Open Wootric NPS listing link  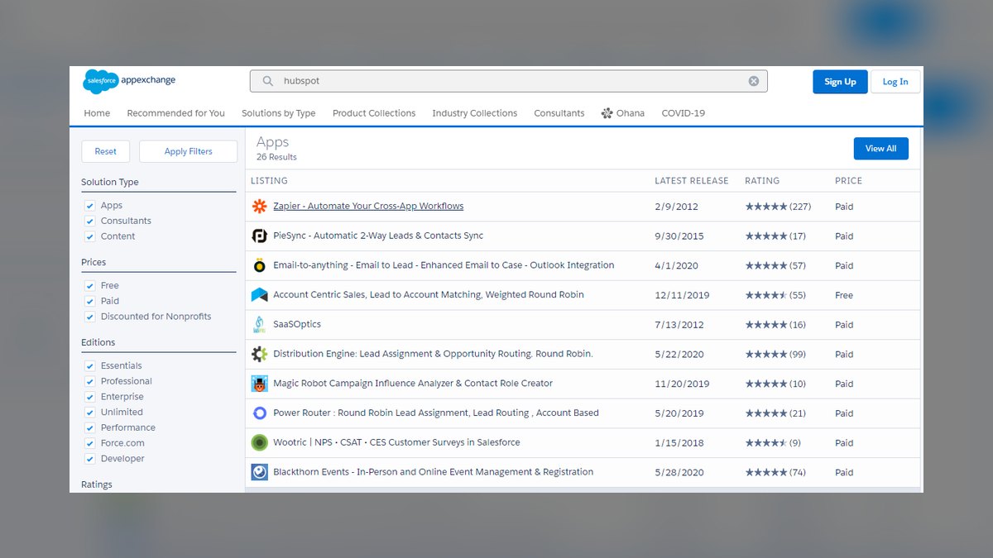[396, 443]
